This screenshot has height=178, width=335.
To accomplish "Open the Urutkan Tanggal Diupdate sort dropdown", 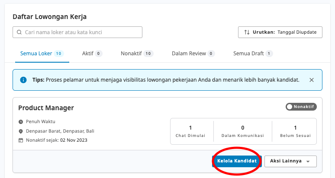I will coord(280,32).
